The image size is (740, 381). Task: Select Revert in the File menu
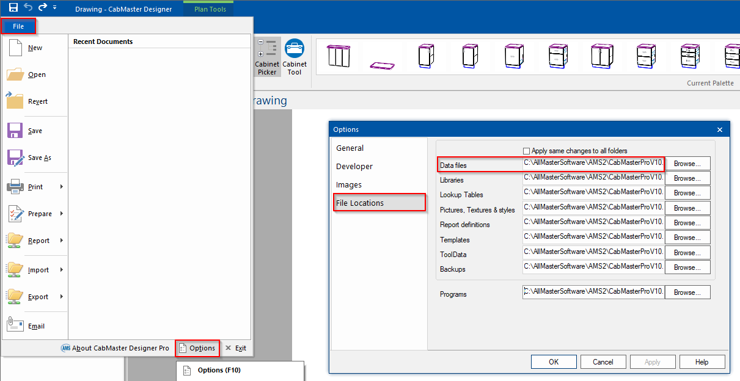tap(35, 101)
